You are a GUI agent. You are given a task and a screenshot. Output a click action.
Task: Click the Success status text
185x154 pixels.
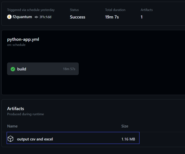(x=78, y=17)
